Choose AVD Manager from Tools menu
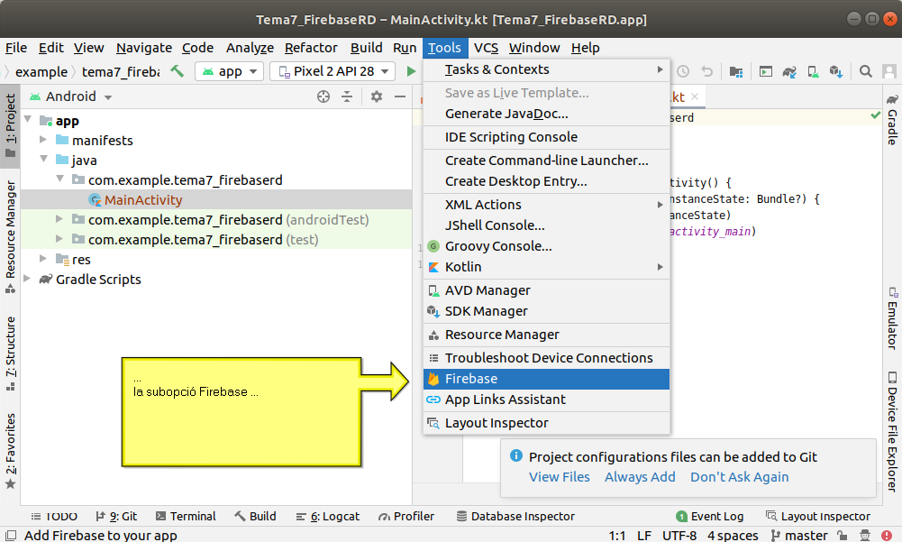902x542 pixels. [x=546, y=290]
